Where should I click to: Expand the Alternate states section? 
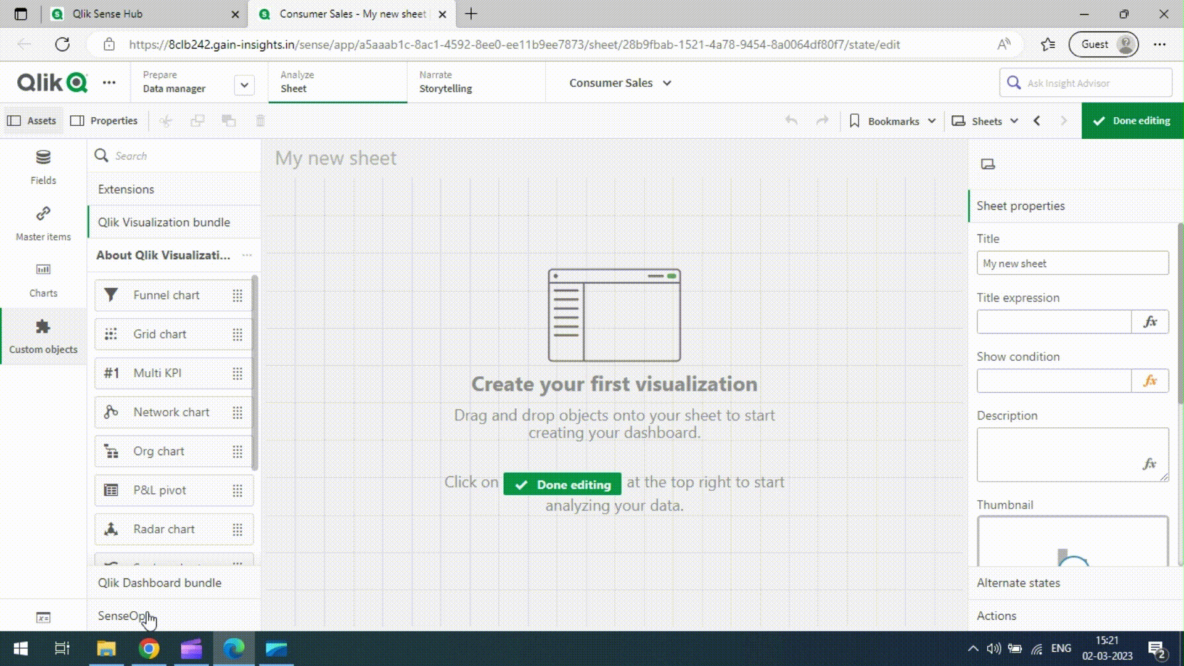point(1076,583)
